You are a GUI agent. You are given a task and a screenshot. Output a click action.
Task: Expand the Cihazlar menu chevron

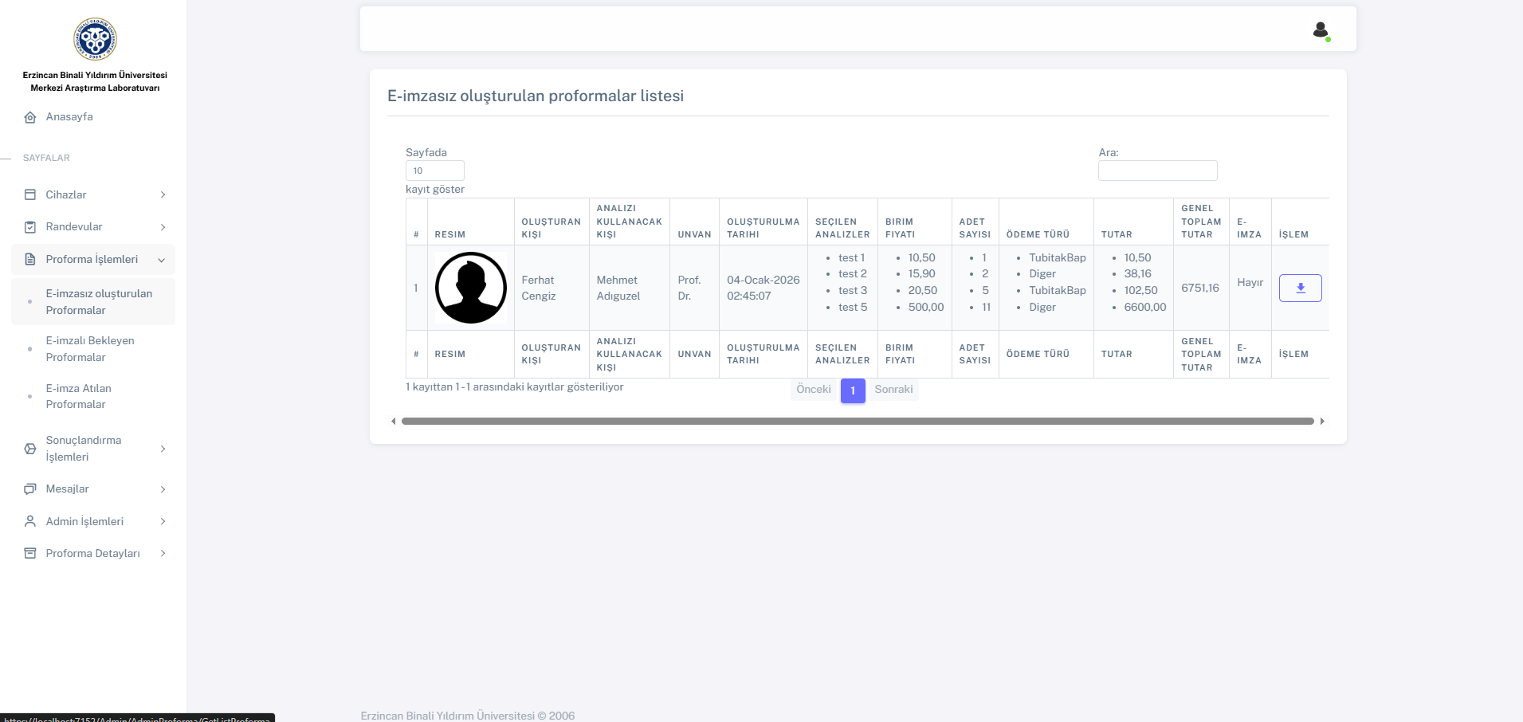coord(163,194)
